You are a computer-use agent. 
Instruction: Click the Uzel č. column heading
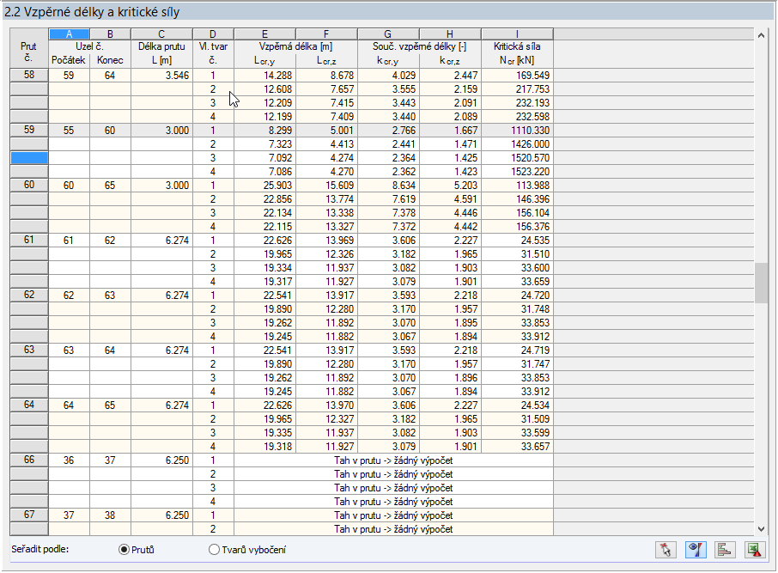click(x=90, y=46)
